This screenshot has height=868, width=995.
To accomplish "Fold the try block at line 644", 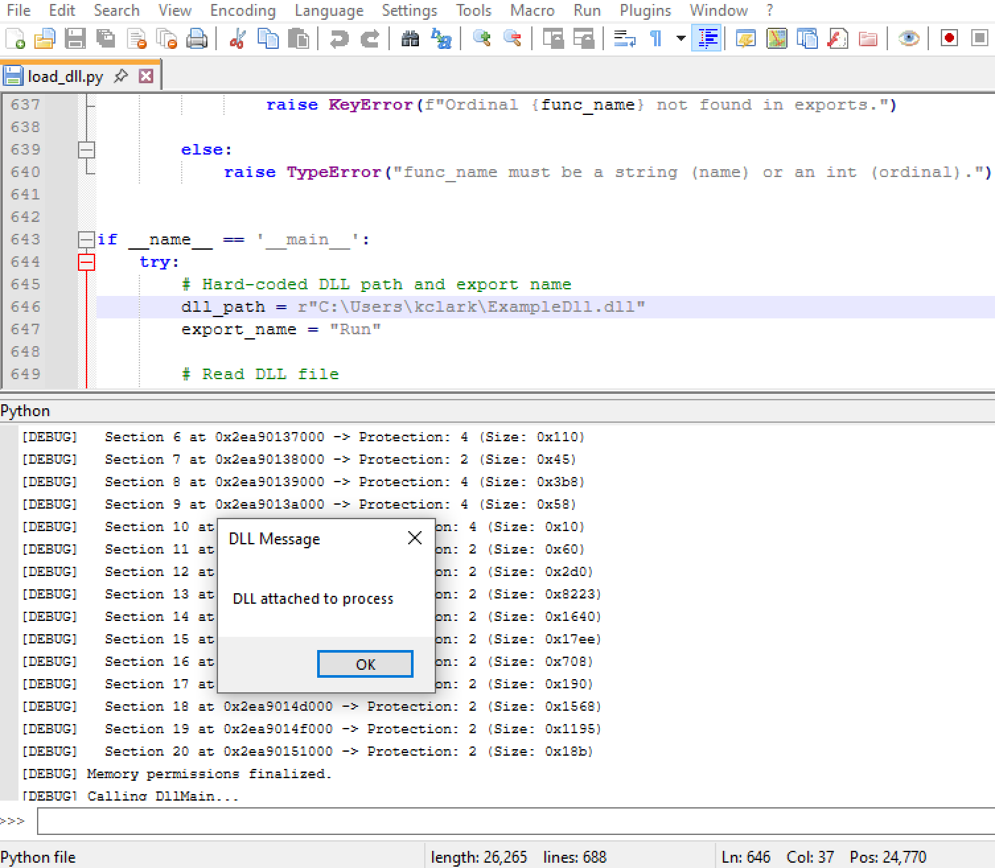I will (x=85, y=262).
